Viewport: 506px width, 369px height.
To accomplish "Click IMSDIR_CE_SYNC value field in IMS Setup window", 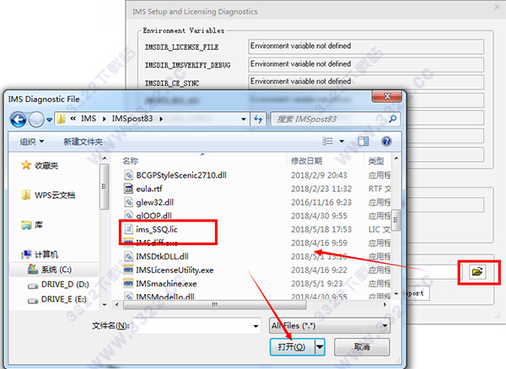I will [366, 82].
